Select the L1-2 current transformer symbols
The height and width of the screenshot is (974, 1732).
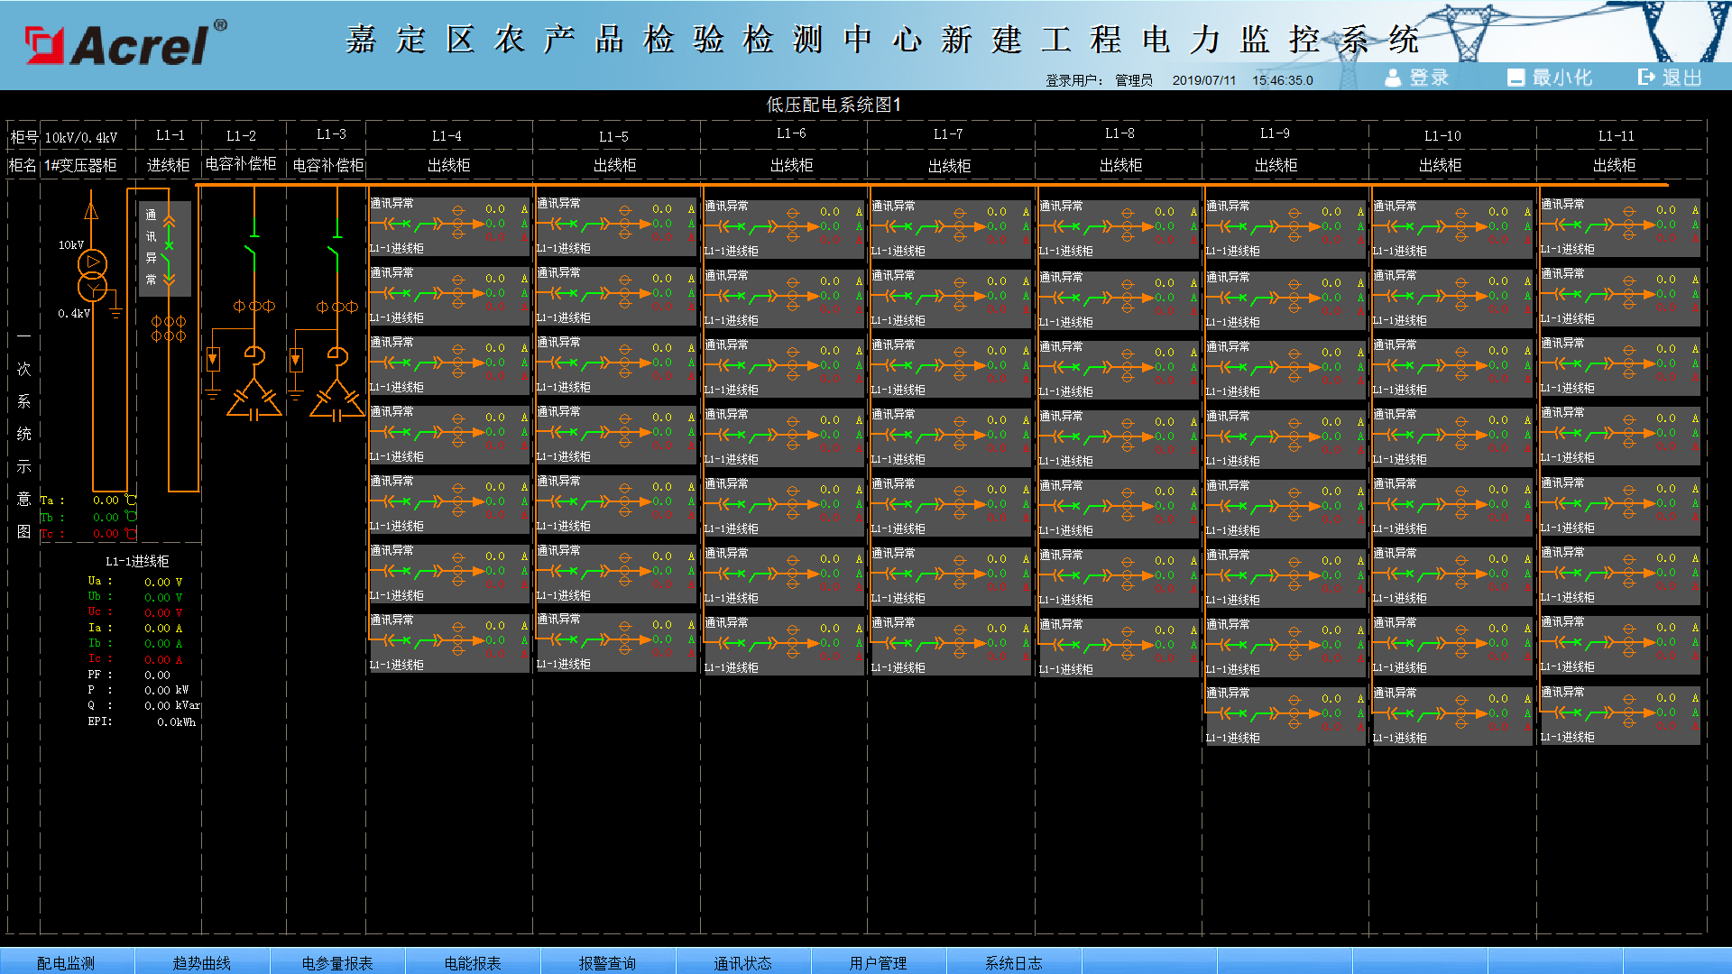254,307
